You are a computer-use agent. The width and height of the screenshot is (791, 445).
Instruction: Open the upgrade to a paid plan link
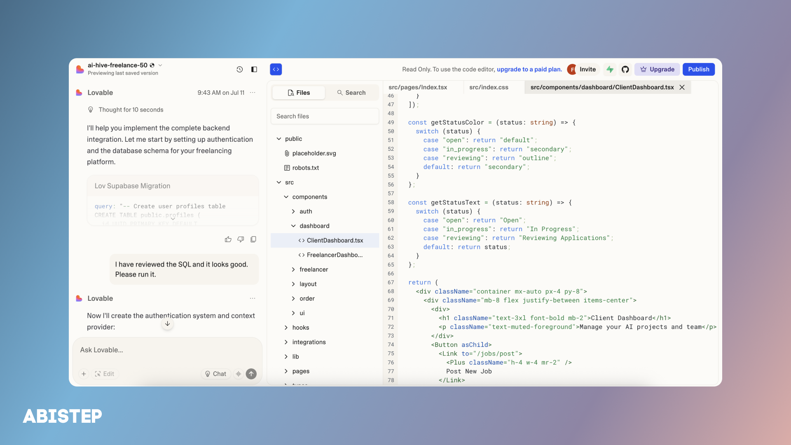529,69
